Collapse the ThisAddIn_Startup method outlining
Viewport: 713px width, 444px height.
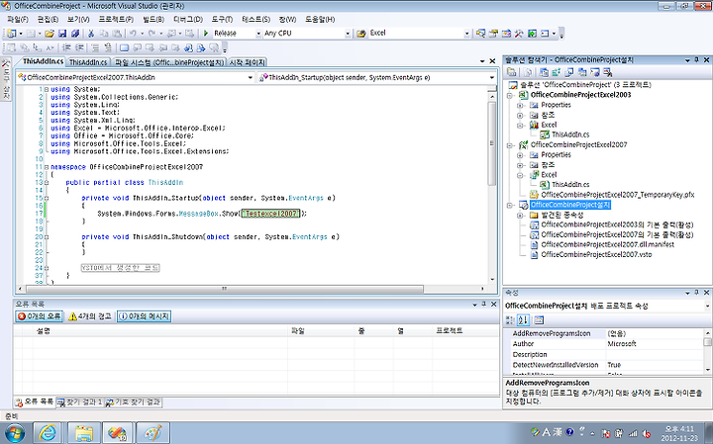pos(47,199)
